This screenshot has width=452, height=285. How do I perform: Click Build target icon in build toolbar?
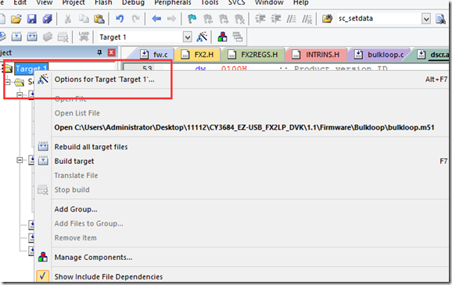[x=16, y=37]
